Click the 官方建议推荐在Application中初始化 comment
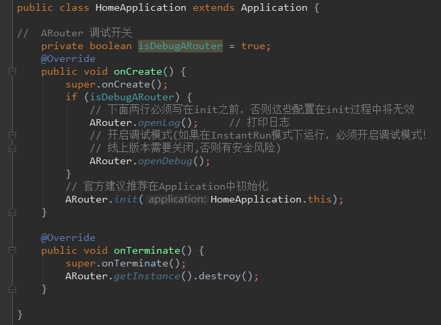 pos(167,186)
